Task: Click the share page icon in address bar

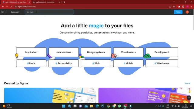Action: pyautogui.click(x=170, y=7)
